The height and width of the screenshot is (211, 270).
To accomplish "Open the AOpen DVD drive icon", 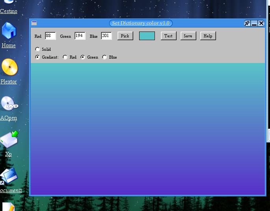I will pos(9,104).
